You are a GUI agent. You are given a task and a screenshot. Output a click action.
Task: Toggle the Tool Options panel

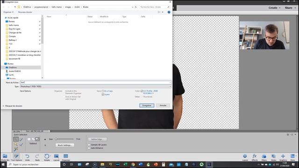[16, 157]
